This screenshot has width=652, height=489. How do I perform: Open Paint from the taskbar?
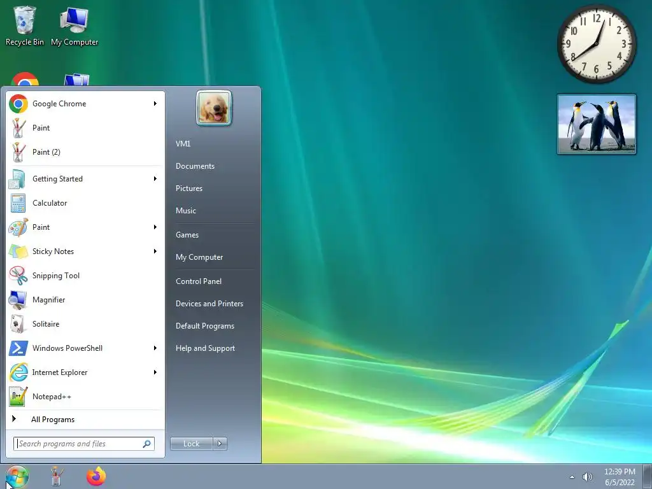point(56,476)
